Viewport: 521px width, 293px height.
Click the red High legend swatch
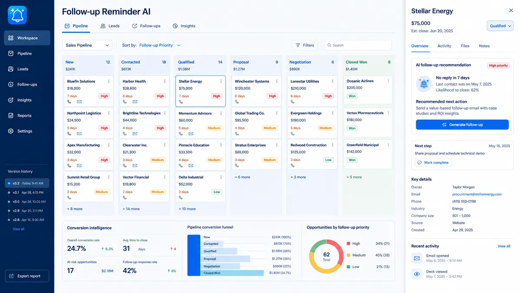tap(349, 244)
